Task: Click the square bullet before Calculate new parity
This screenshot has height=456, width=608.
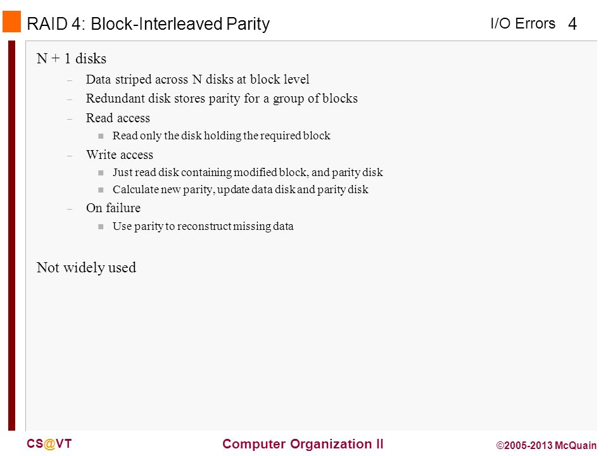Action: 101,190
